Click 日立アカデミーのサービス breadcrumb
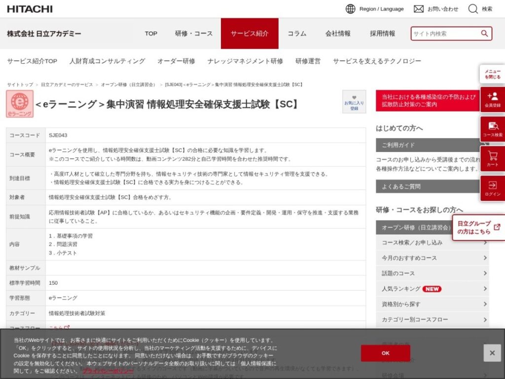This screenshot has height=379, width=505. pyautogui.click(x=67, y=85)
